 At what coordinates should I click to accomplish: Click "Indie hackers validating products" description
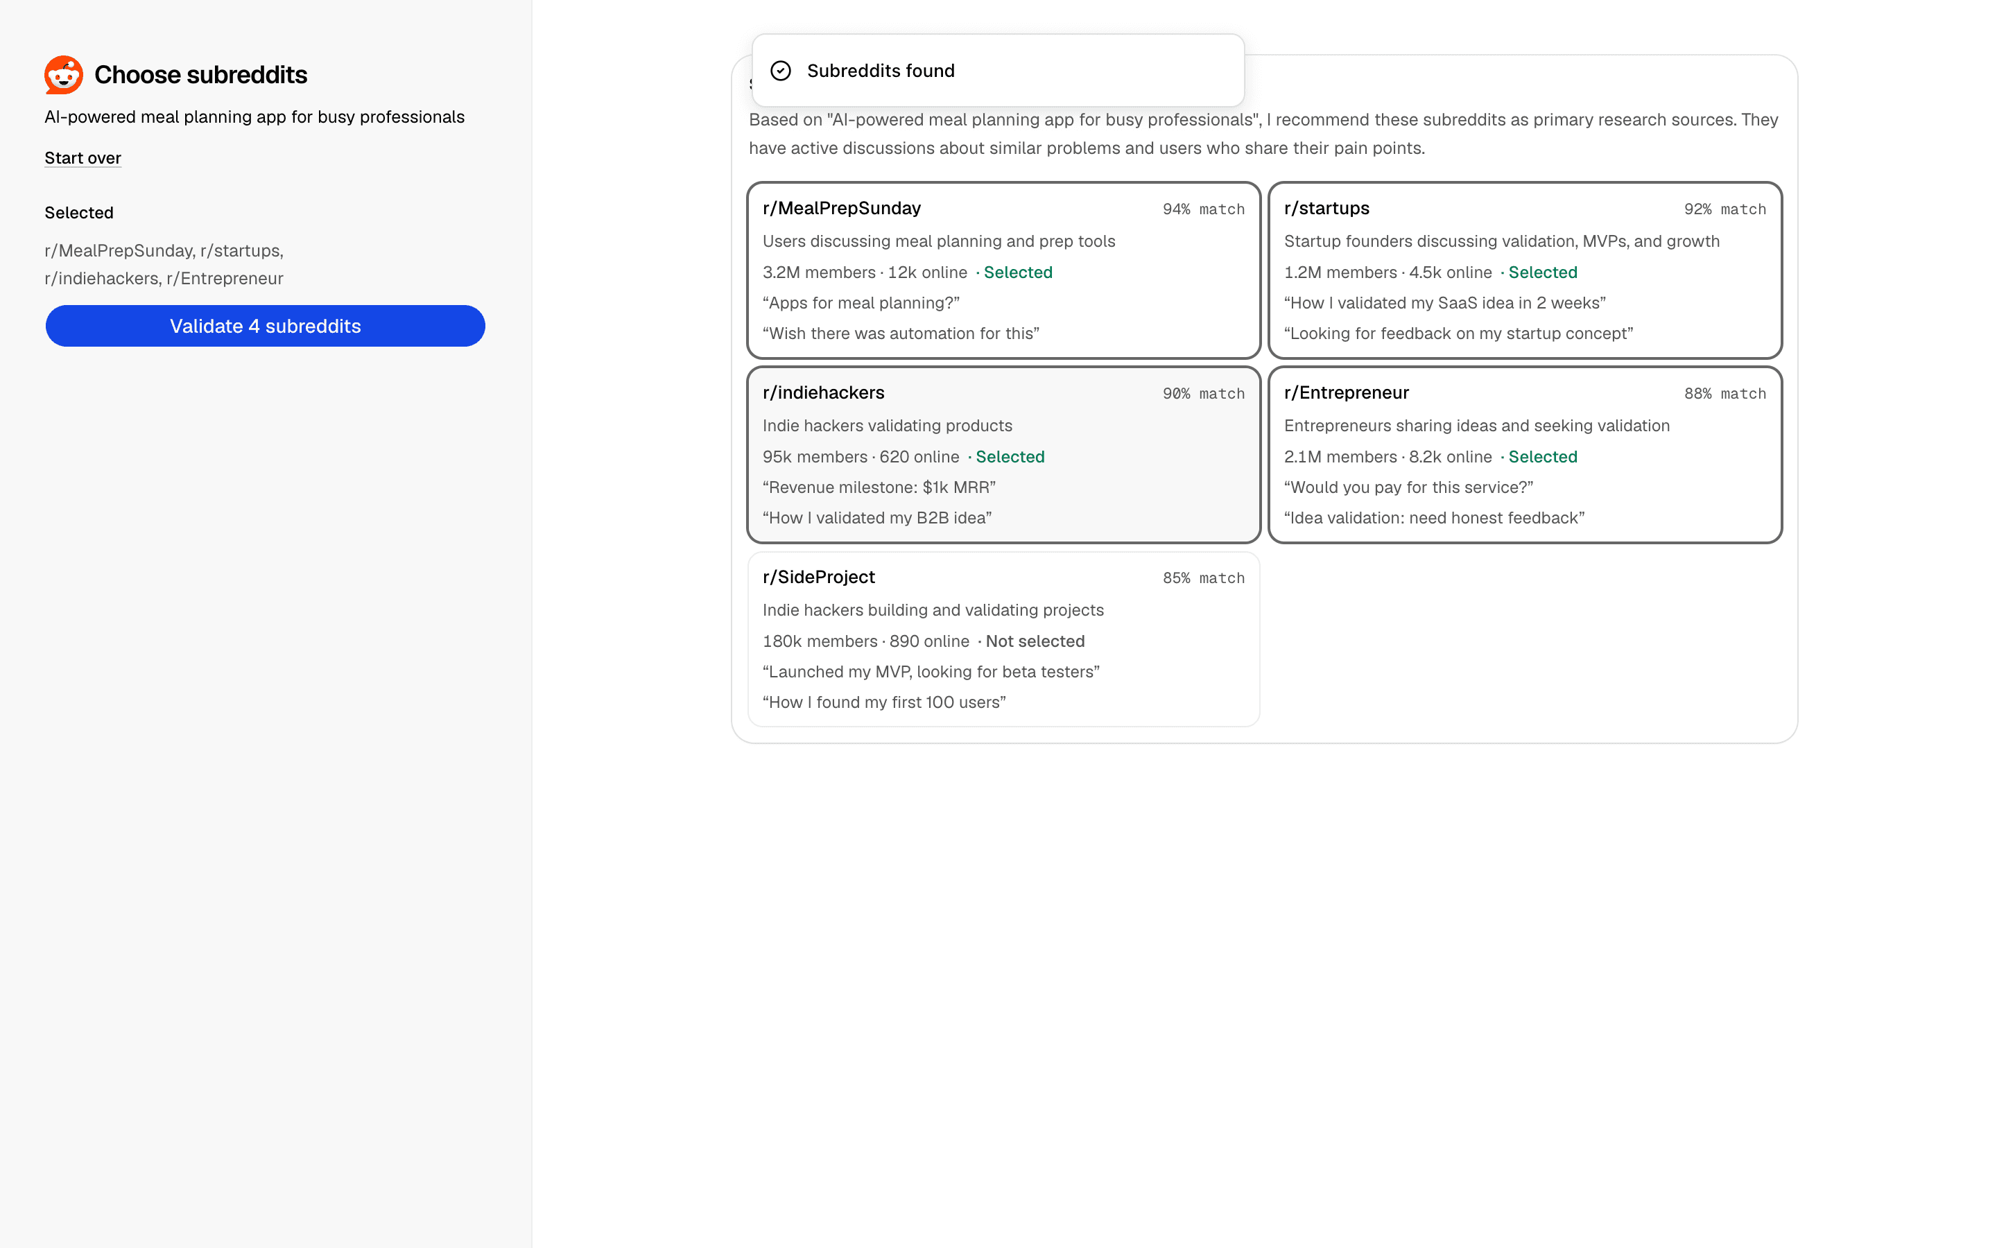tap(887, 426)
